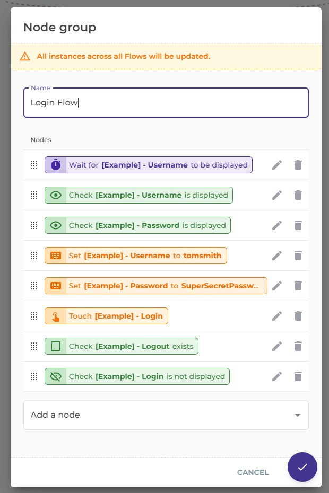
Task: Edit the Set Username to tomsmith node
Action: pos(276,256)
